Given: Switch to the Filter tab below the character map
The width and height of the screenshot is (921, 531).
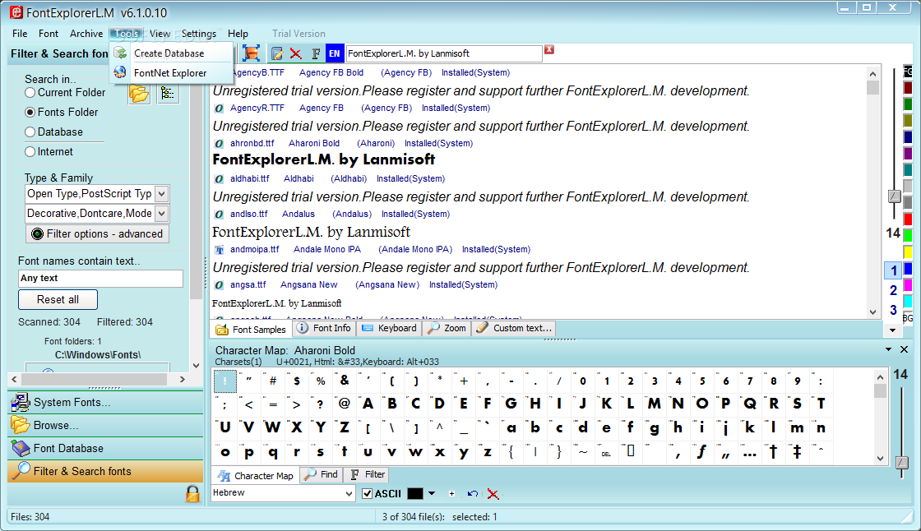Looking at the screenshot, I should tap(367, 474).
